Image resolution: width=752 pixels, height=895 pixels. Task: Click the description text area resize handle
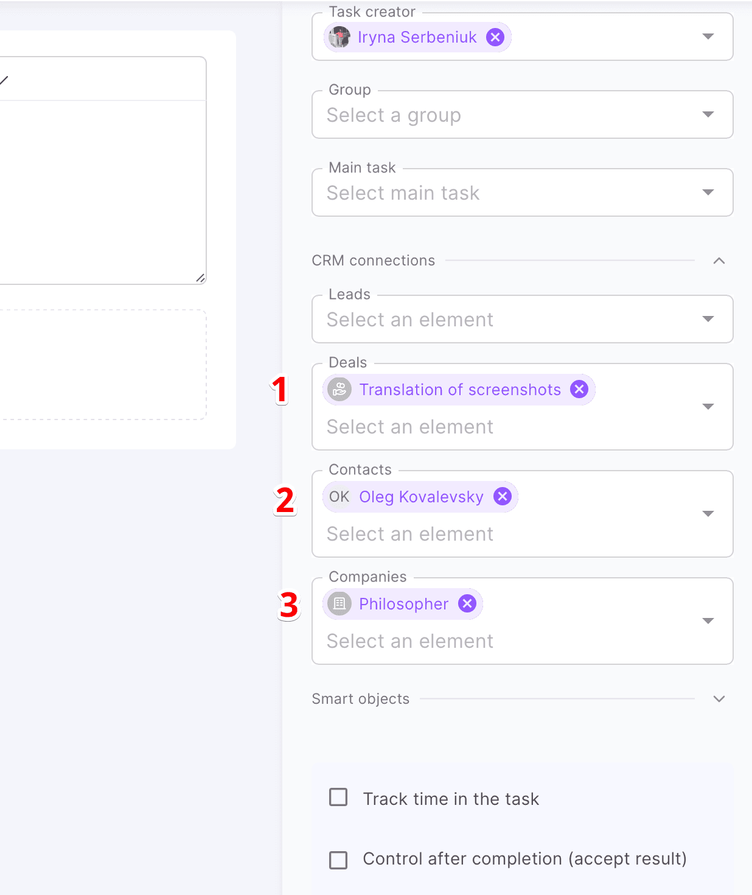[x=200, y=278]
